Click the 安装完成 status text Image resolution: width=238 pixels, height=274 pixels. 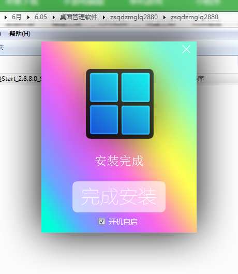[x=119, y=161]
